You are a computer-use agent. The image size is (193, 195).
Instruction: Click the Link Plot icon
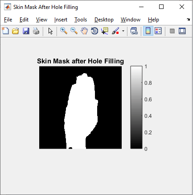tap(134, 31)
